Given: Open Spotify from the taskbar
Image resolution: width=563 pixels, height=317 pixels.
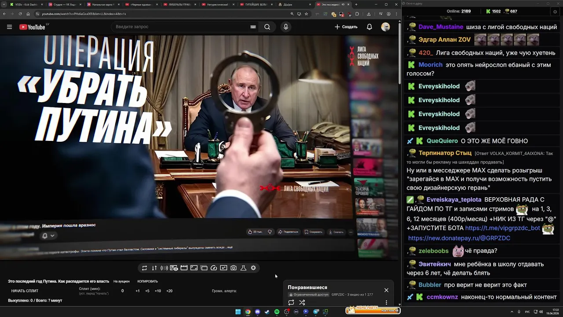Looking at the screenshot, I should (x=277, y=312).
